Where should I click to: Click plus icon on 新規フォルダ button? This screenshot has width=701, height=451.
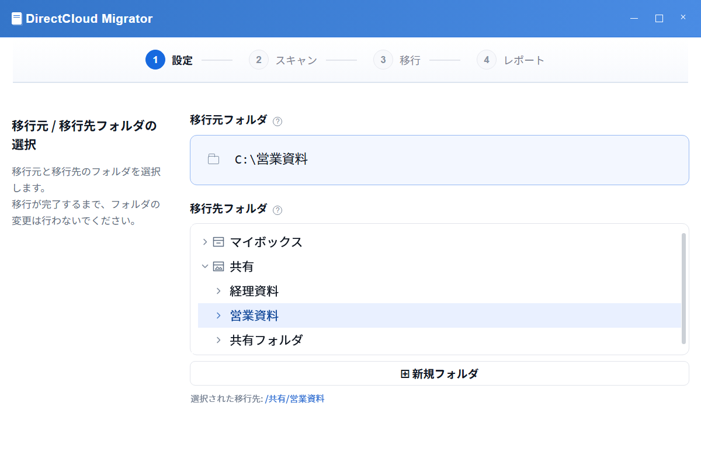(405, 374)
